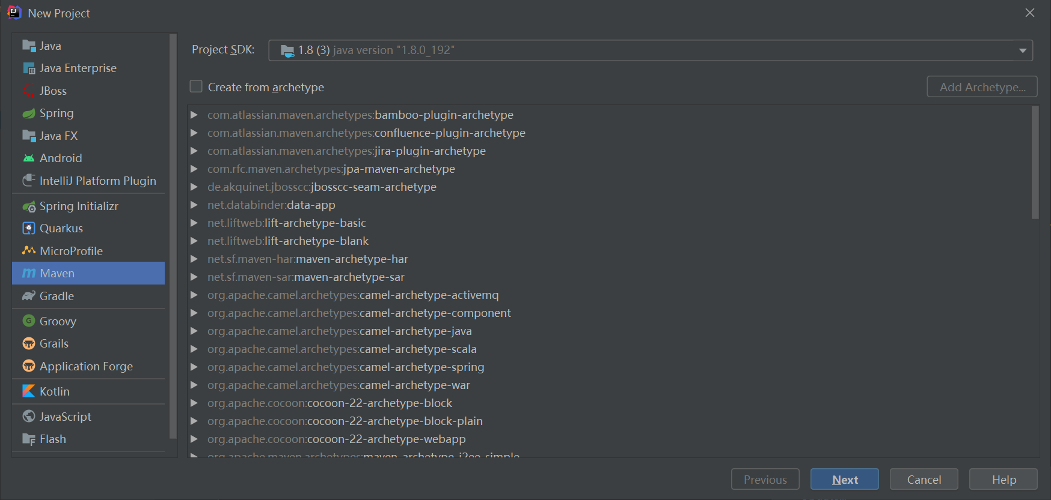
Task: Expand net.databinder data-app node
Action: click(194, 205)
